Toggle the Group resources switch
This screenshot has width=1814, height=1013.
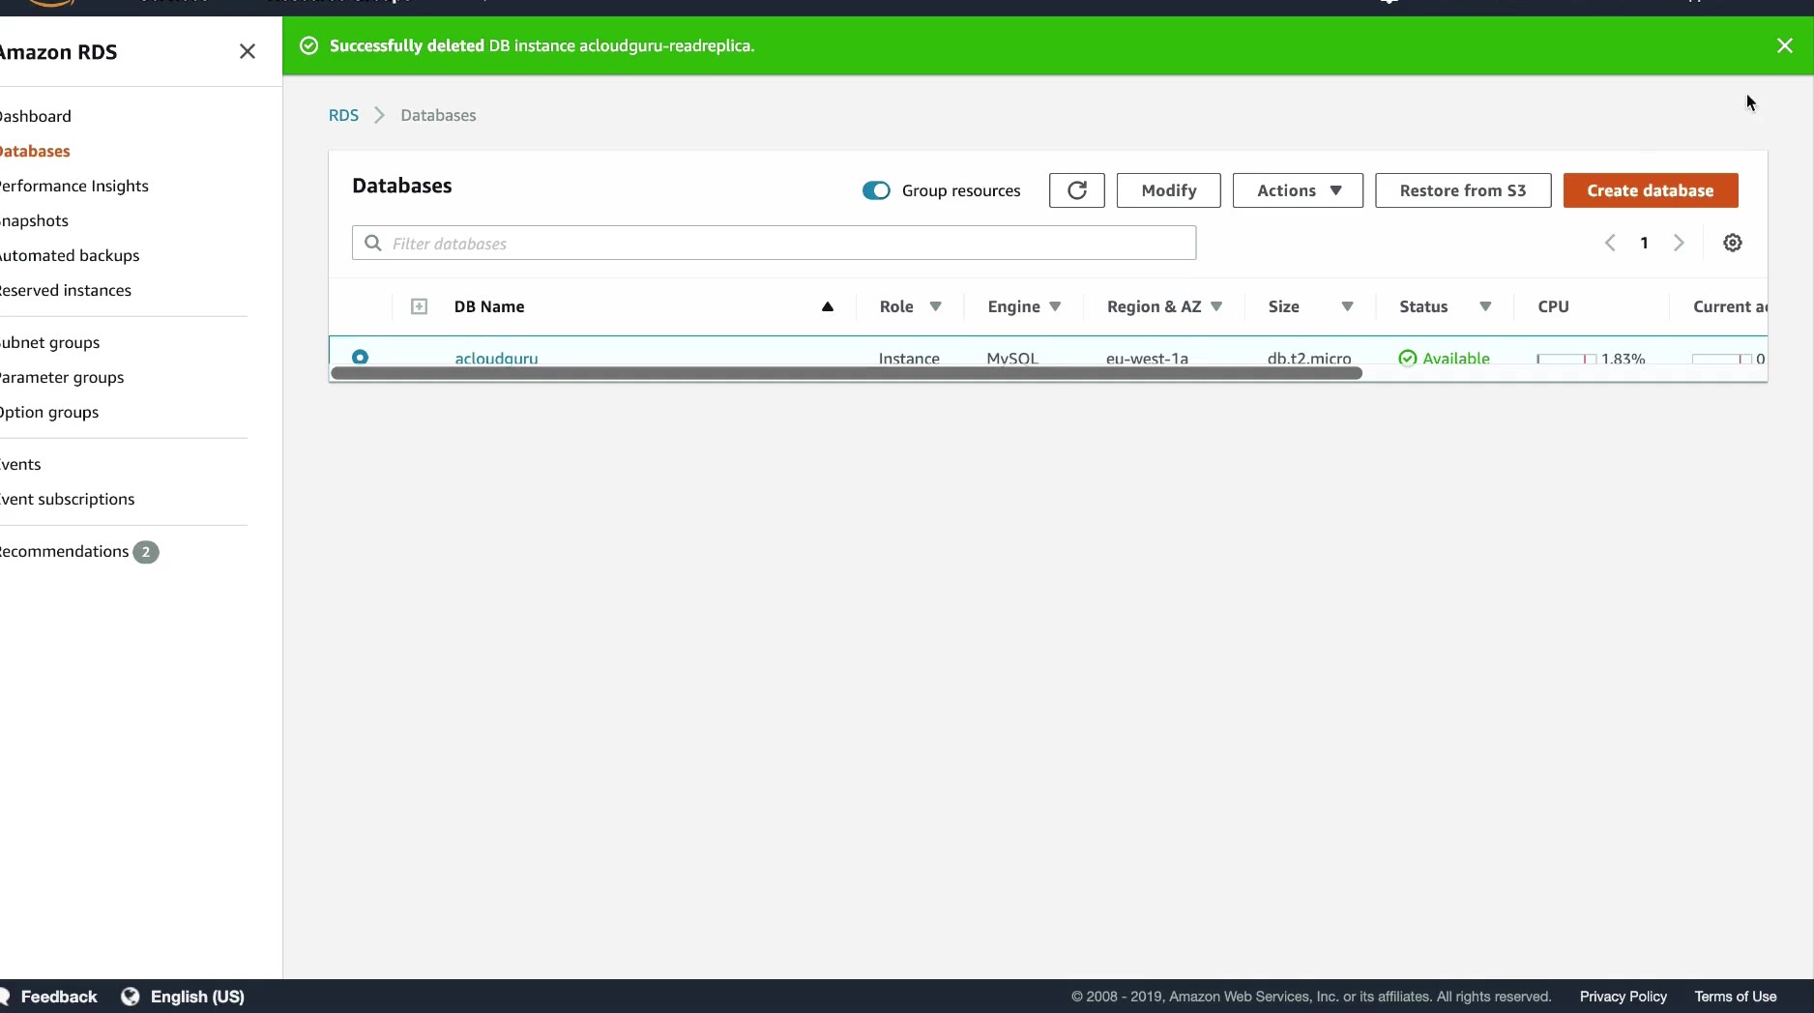876,190
